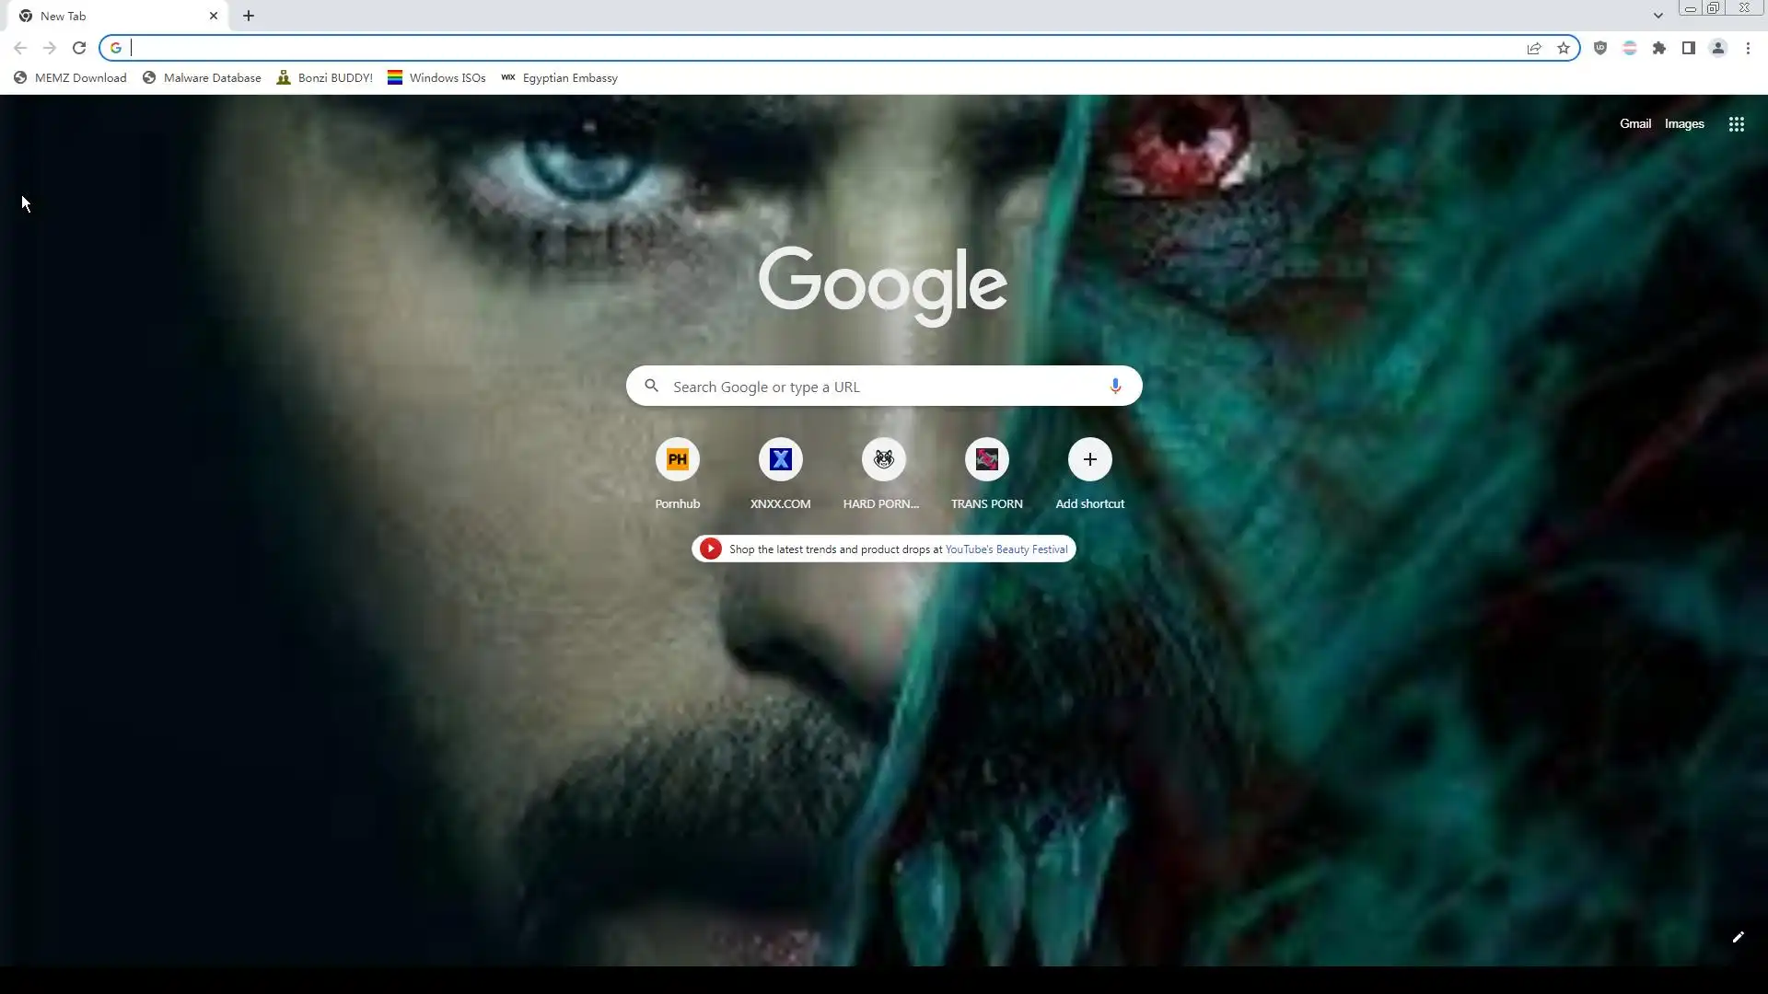Toggle the Chrome side panel
This screenshot has height=994, width=1768.
pos(1689,48)
